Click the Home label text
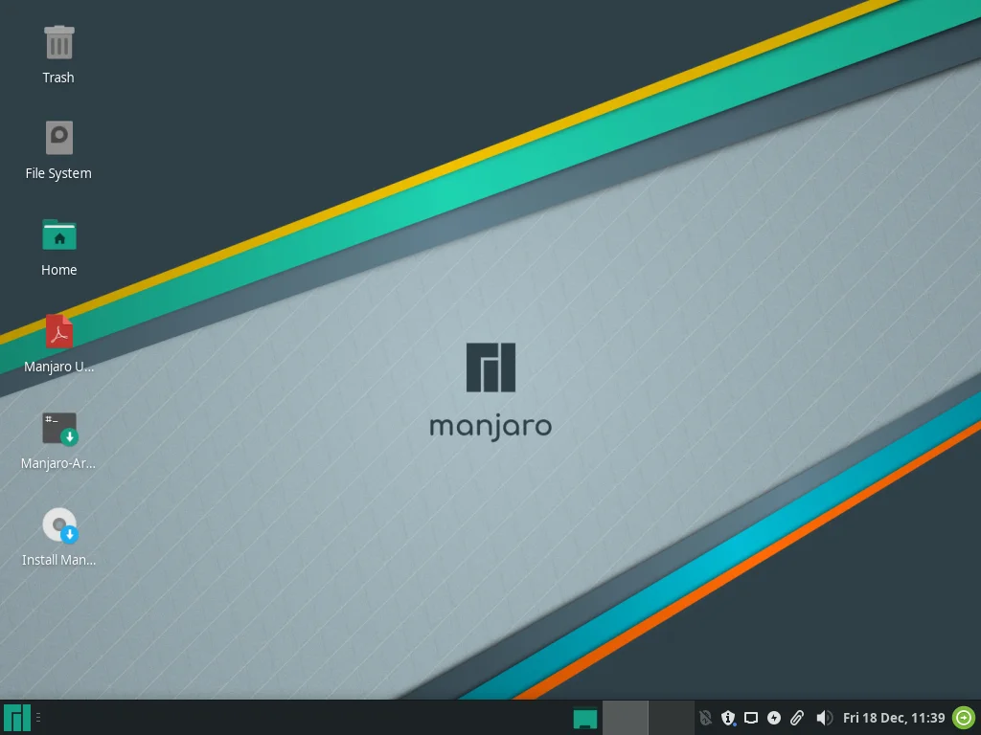The width and height of the screenshot is (981, 735). click(58, 270)
